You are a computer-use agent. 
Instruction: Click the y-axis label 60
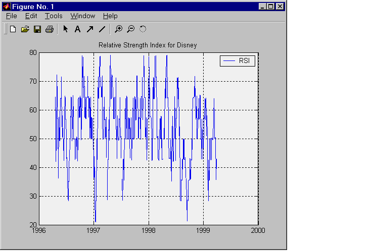(33, 110)
